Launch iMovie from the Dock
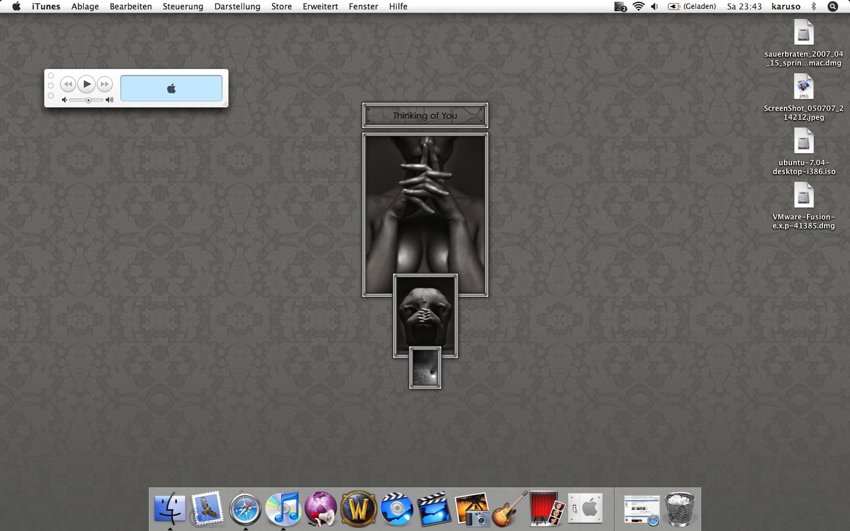850x531 pixels. (x=434, y=509)
